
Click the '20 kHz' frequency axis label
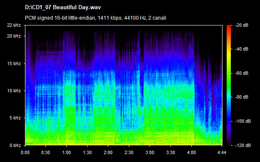(14, 36)
